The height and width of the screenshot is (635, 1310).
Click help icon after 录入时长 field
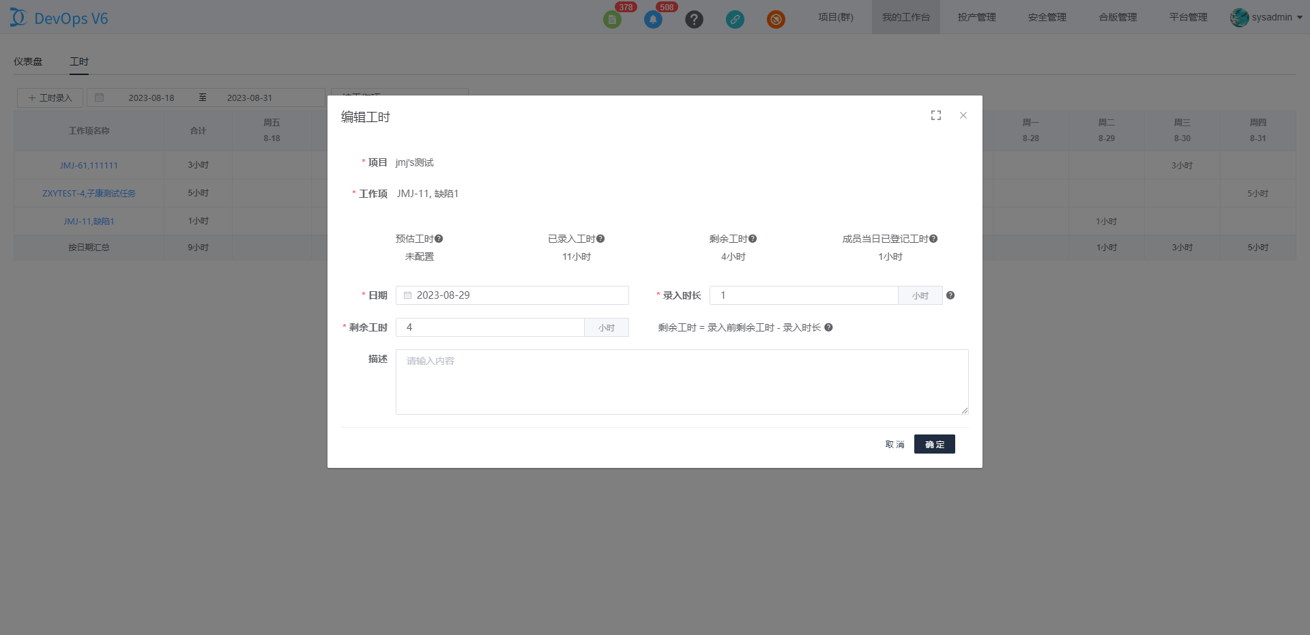[x=950, y=295]
